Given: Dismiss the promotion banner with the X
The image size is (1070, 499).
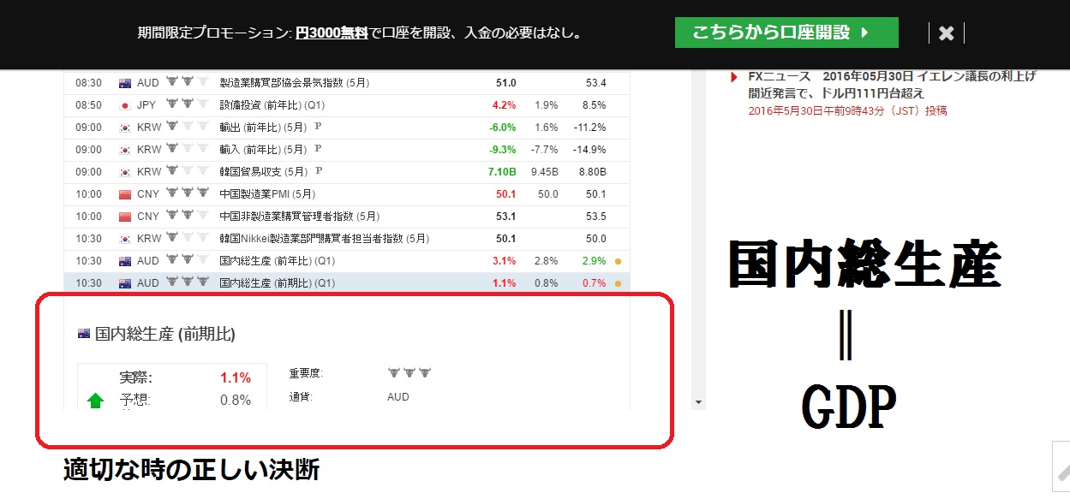Looking at the screenshot, I should [x=946, y=33].
